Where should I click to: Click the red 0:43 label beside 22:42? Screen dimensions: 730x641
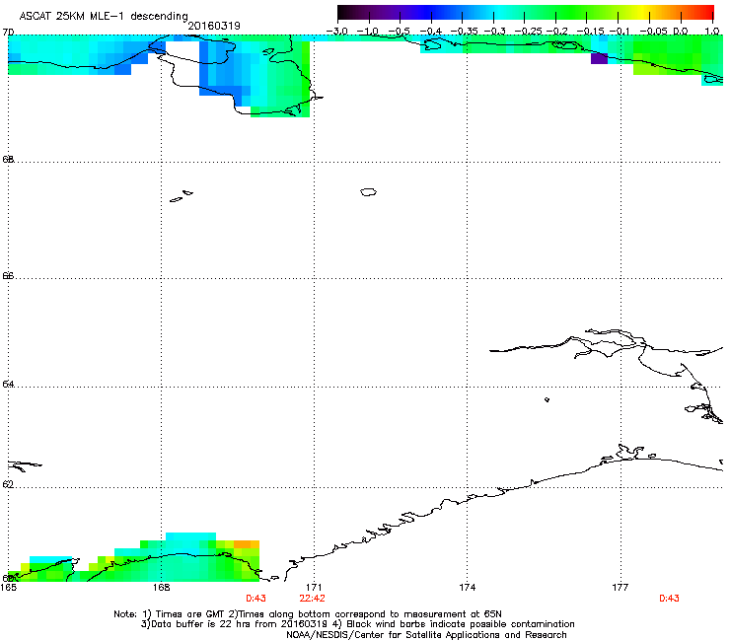pyautogui.click(x=255, y=599)
